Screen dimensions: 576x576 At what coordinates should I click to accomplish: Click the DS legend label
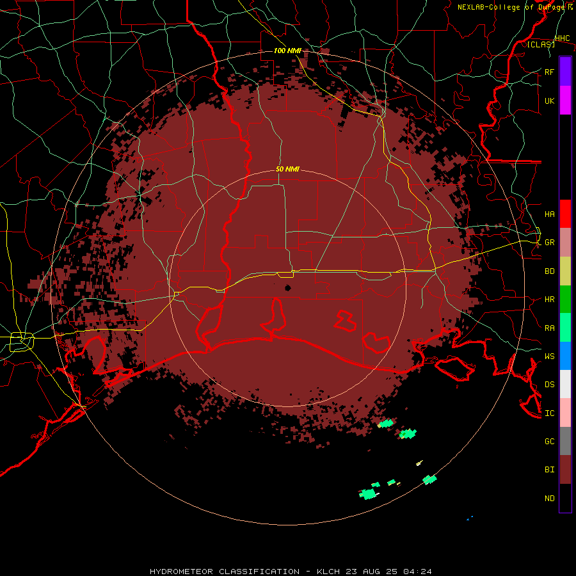549,385
